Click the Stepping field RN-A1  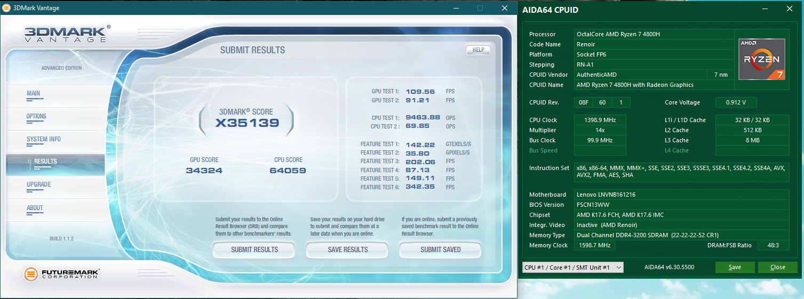654,64
